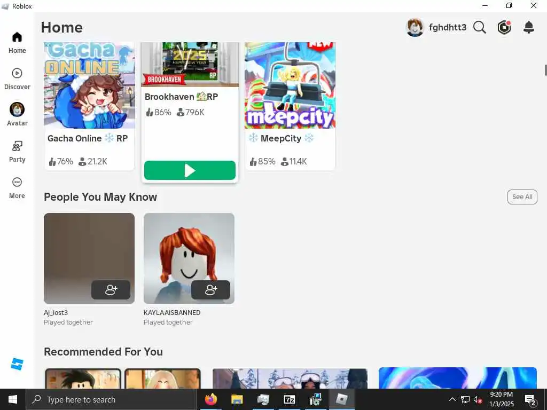547x410 pixels.
Task: Open Firefox from the taskbar
Action: [210, 399]
